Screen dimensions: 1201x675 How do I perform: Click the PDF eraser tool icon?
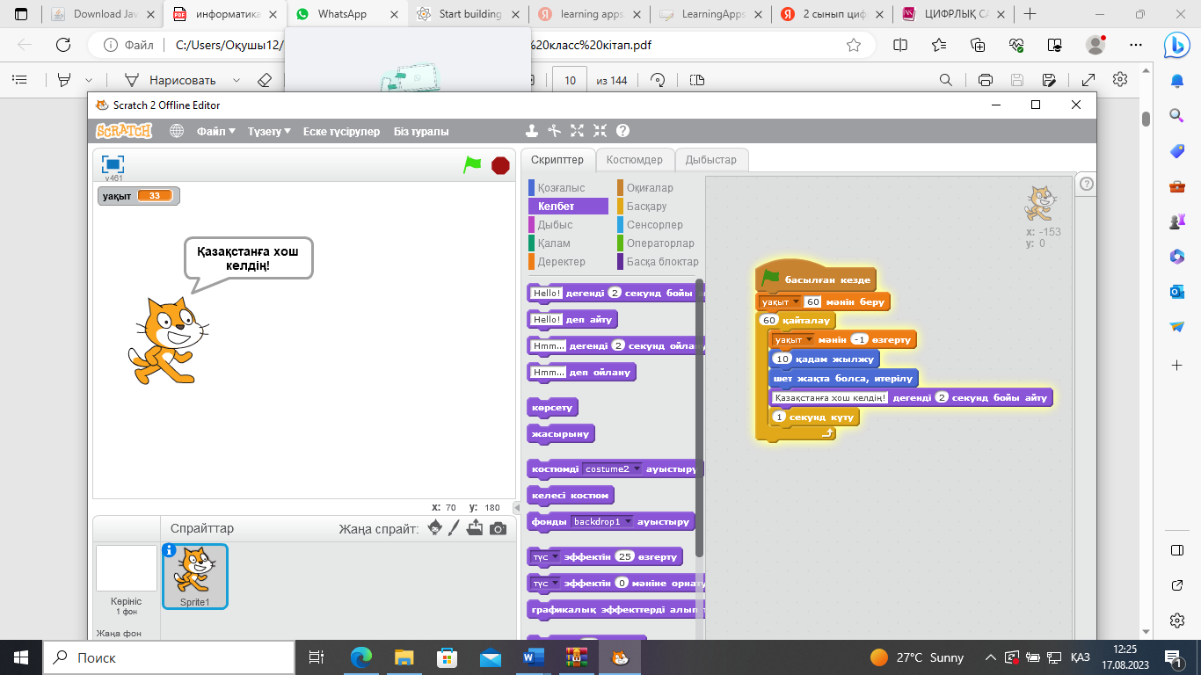[266, 80]
